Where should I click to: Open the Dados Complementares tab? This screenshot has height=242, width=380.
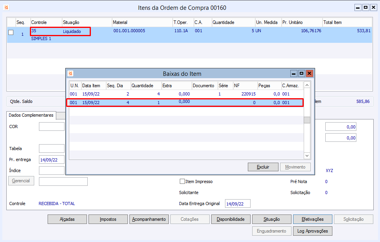[x=31, y=115]
